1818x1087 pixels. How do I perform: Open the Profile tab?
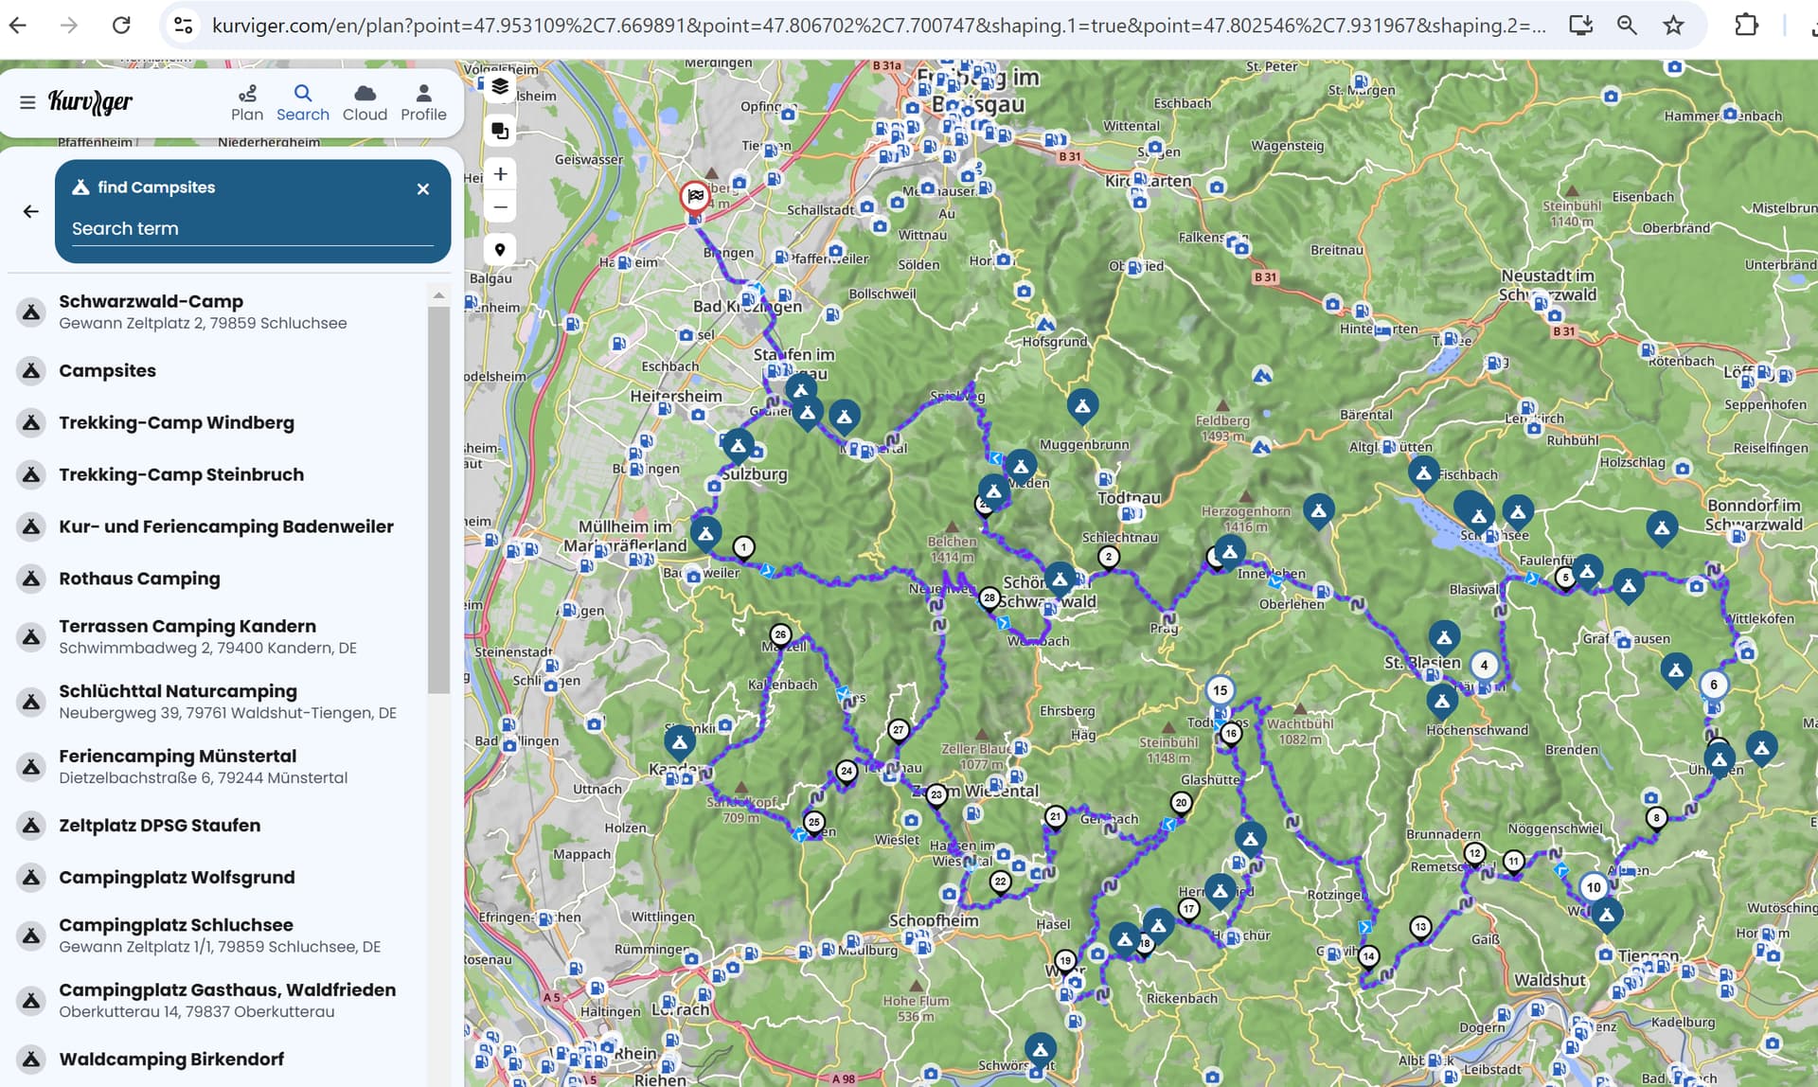point(423,102)
